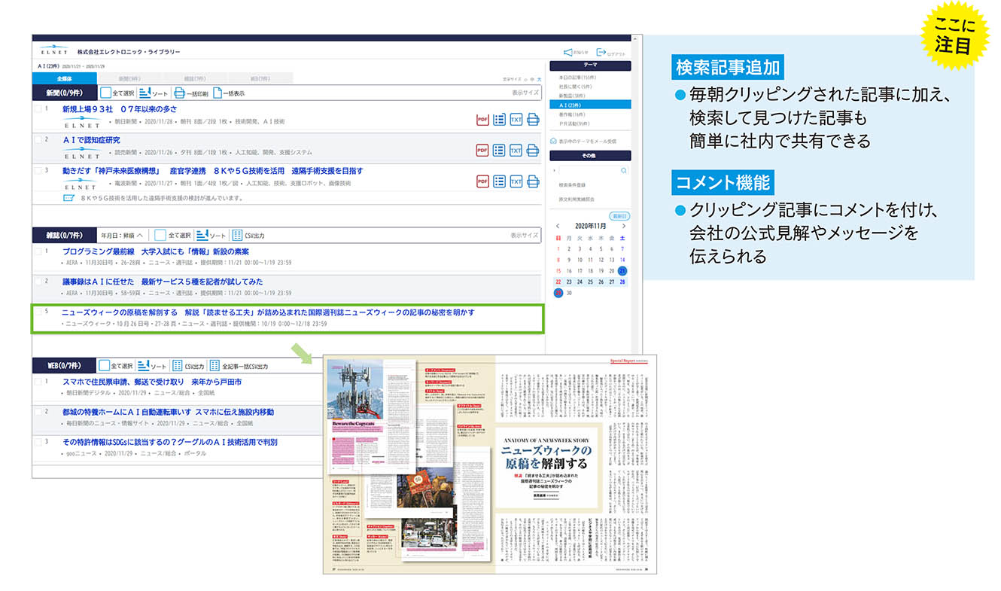Screen dimensions: 1001x591
Task: Click 検索条件登録 link in sidebar
Action: 572,184
